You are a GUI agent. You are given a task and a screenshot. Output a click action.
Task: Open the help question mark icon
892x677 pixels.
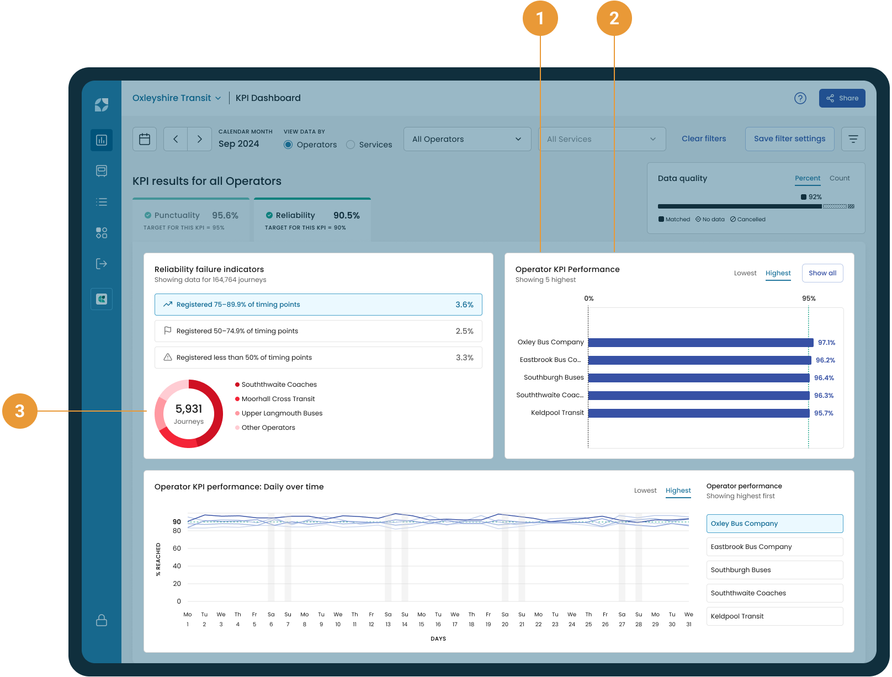click(x=800, y=98)
